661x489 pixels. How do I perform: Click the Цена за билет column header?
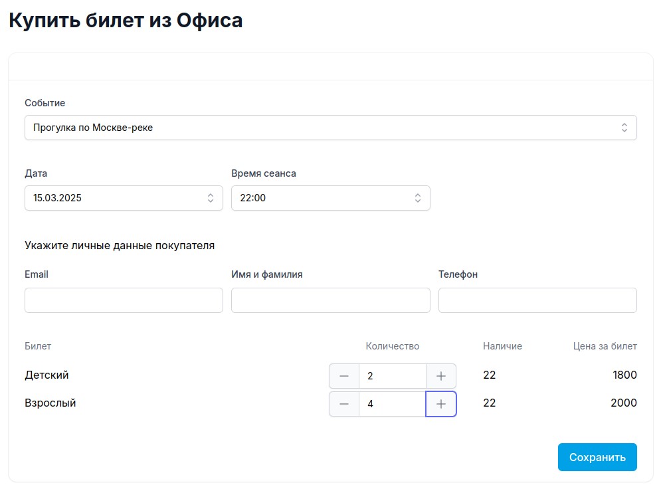point(605,346)
